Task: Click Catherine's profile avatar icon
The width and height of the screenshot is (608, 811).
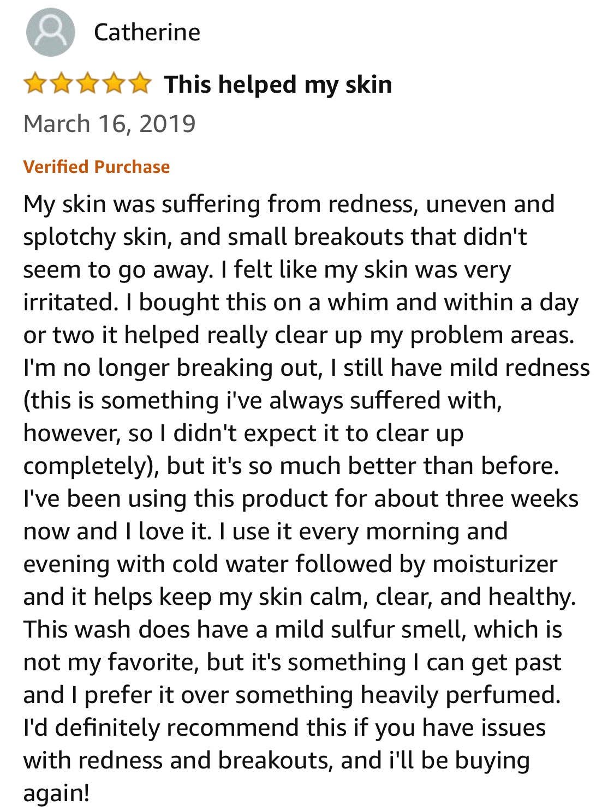Action: click(50, 32)
